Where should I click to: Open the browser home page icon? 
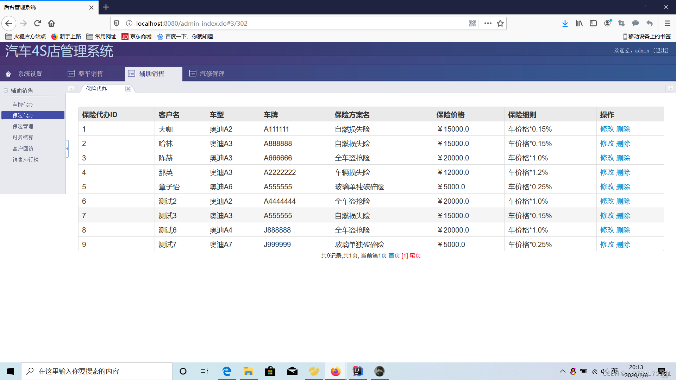pyautogui.click(x=51, y=23)
